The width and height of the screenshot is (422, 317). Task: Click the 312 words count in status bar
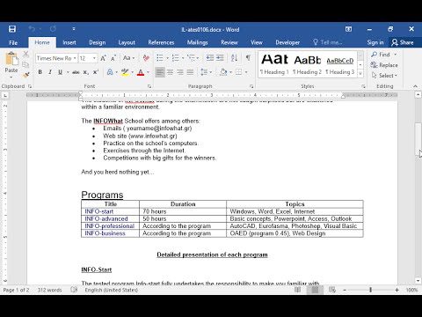click(49, 290)
